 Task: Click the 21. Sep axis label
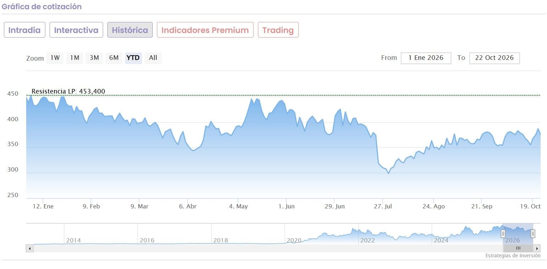(481, 206)
